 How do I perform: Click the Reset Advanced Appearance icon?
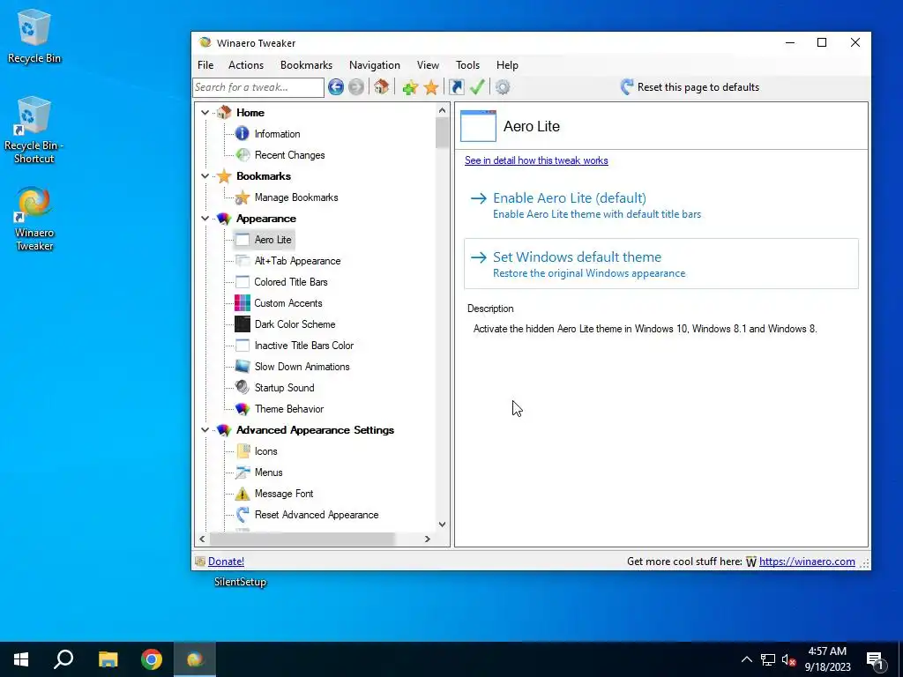243,515
